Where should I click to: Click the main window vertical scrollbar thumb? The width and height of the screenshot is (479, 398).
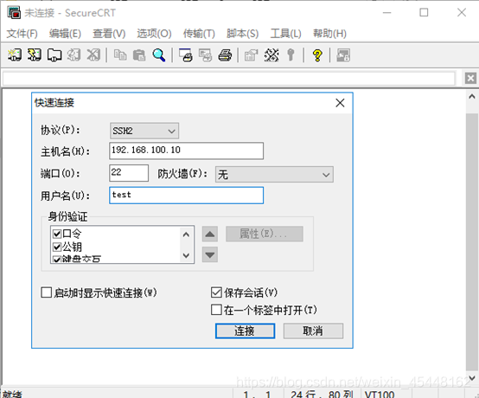coord(472,241)
